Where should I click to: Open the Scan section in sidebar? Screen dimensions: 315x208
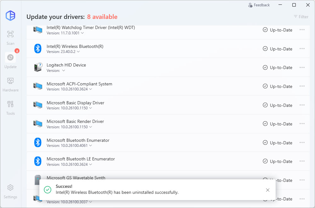pyautogui.click(x=10, y=37)
